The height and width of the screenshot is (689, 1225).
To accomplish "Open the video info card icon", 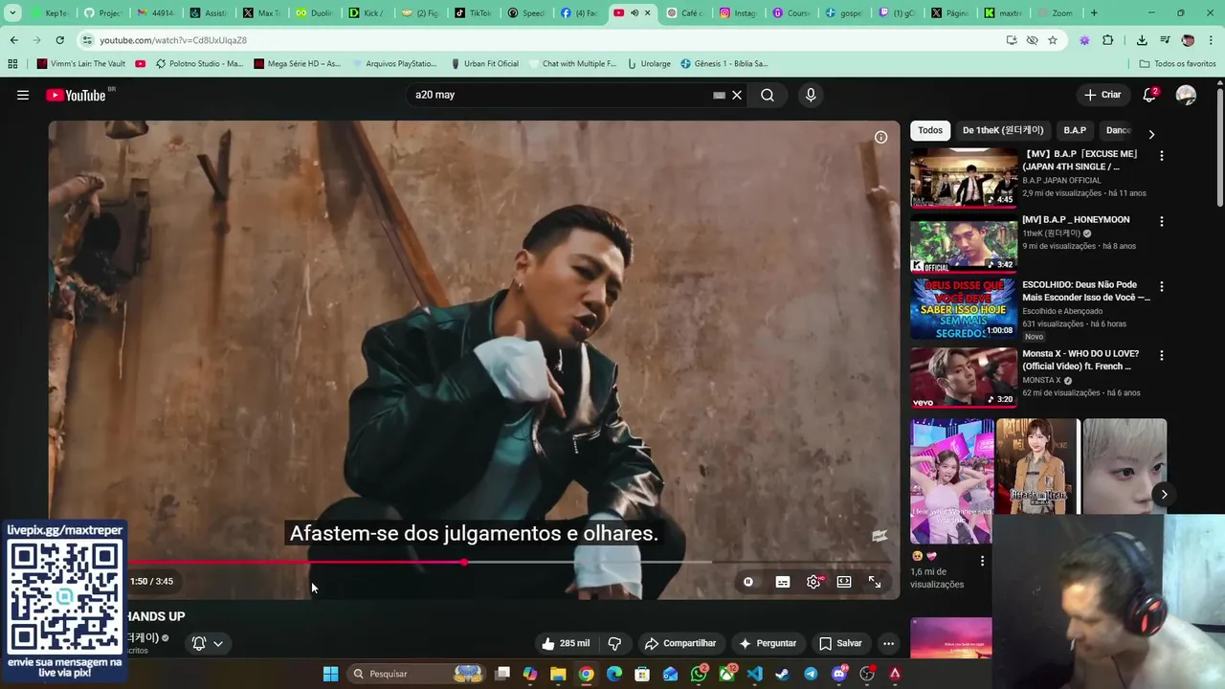I will click(880, 137).
